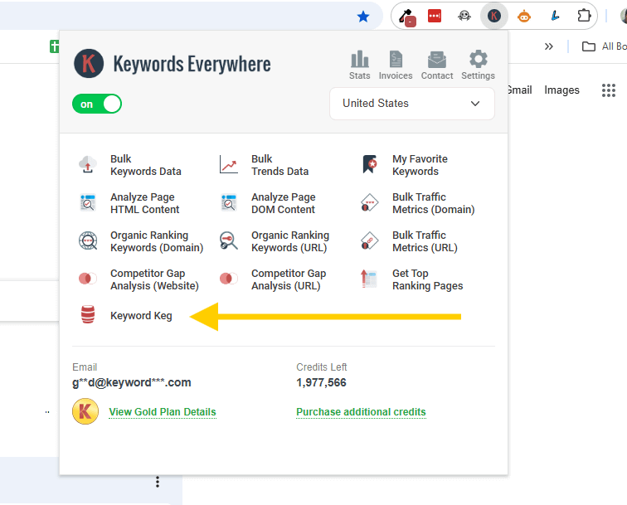Screen dimensions: 627x505
Task: Click the My Favorite Keywords bookmark icon
Action: point(370,164)
